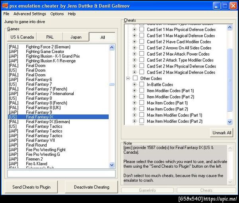The width and height of the screenshot is (239, 203).
Task: Minimize the psx emulation cheater window
Action: tap(216, 6)
